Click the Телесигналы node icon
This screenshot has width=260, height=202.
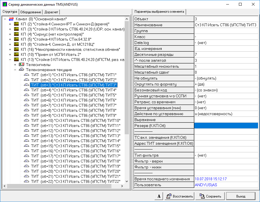coord(22,65)
